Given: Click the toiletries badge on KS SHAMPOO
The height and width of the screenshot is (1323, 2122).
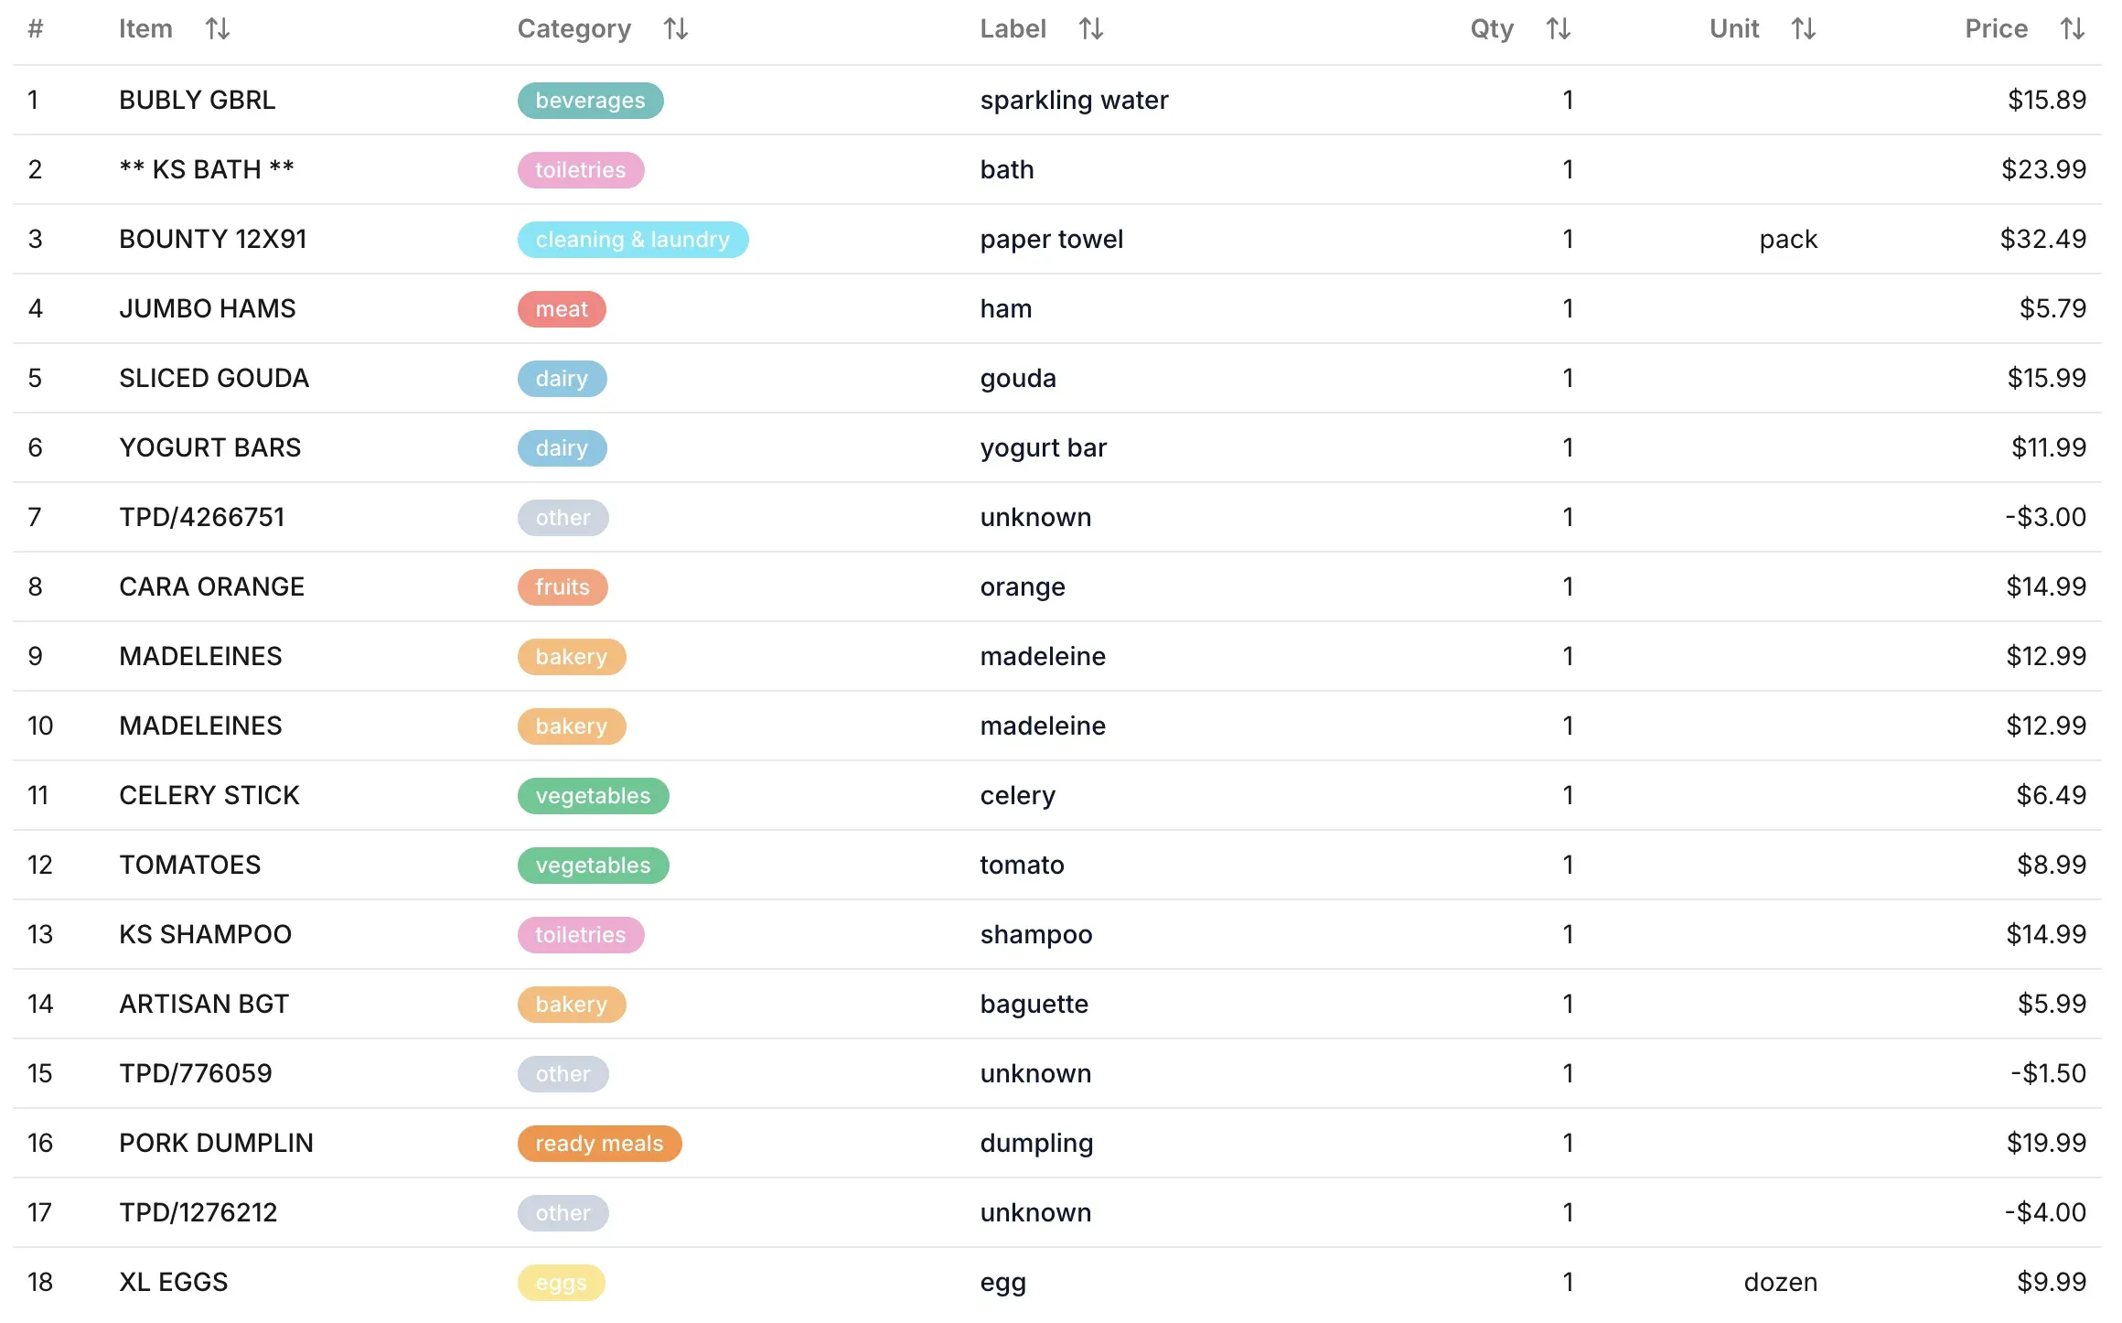Looking at the screenshot, I should point(580,934).
